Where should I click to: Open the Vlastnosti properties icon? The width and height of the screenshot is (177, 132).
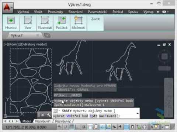pyautogui.click(x=45, y=20)
